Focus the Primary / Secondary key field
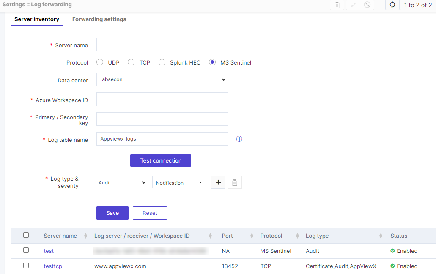This screenshot has width=436, height=274. pos(162,119)
